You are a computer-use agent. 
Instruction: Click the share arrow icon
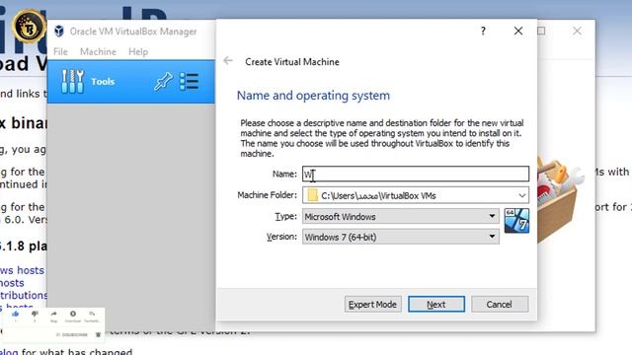(x=53, y=314)
